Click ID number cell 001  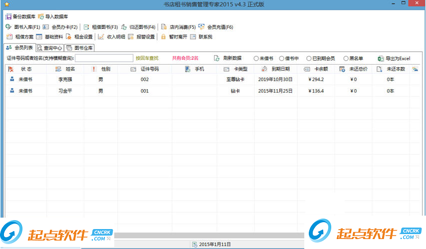[145, 91]
